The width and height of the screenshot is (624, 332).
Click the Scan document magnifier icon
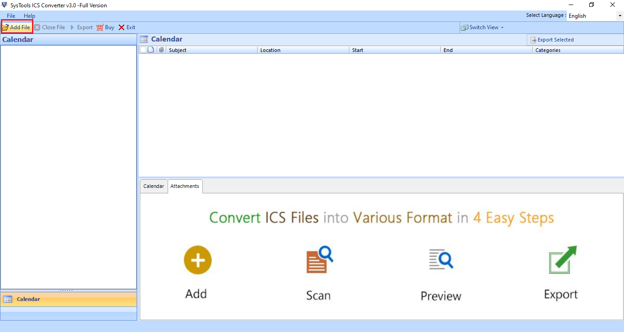point(319,259)
